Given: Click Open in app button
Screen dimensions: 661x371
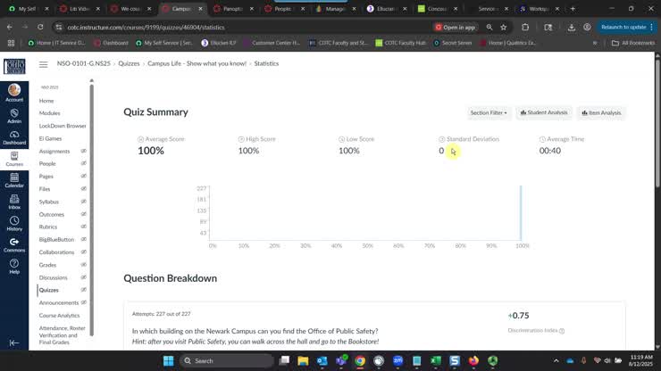Looking at the screenshot, I should coord(456,27).
